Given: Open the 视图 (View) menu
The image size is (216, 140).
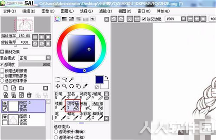Looking at the screenshot, I should 125,11.
